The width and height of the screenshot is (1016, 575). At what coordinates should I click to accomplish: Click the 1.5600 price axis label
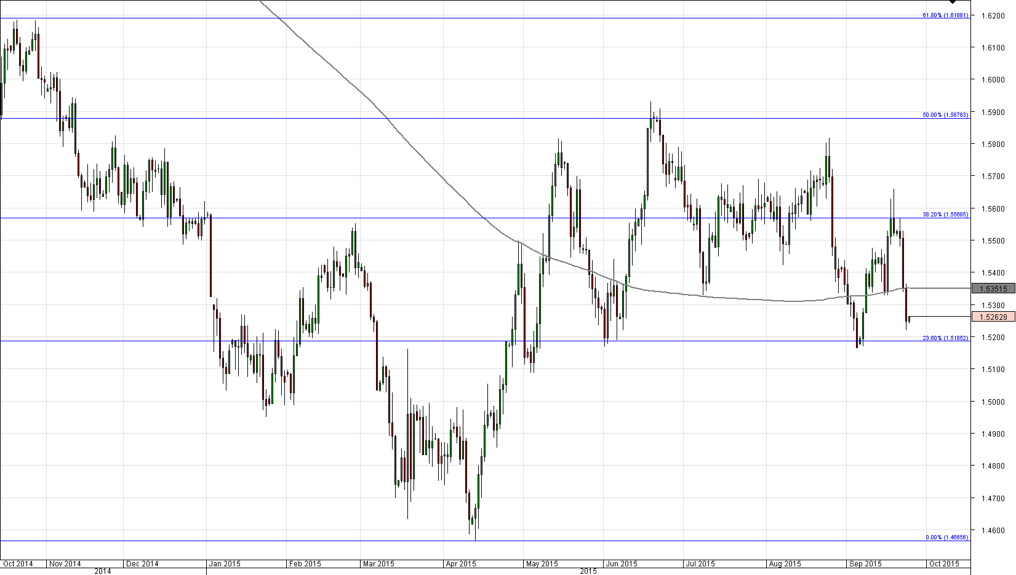pos(993,208)
